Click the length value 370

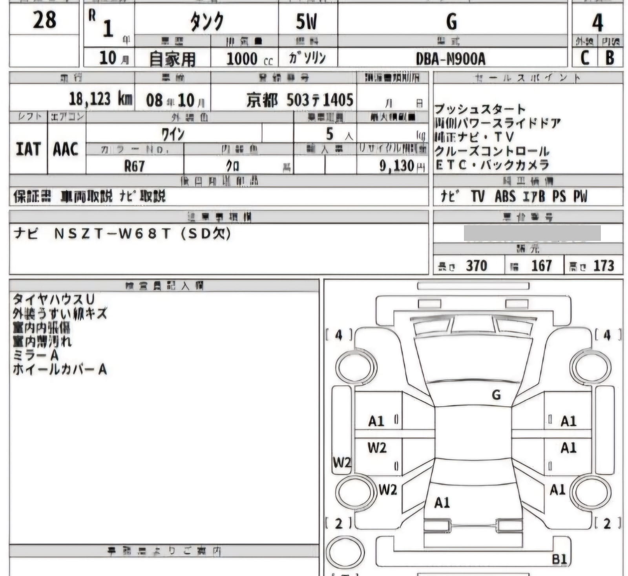[476, 266]
